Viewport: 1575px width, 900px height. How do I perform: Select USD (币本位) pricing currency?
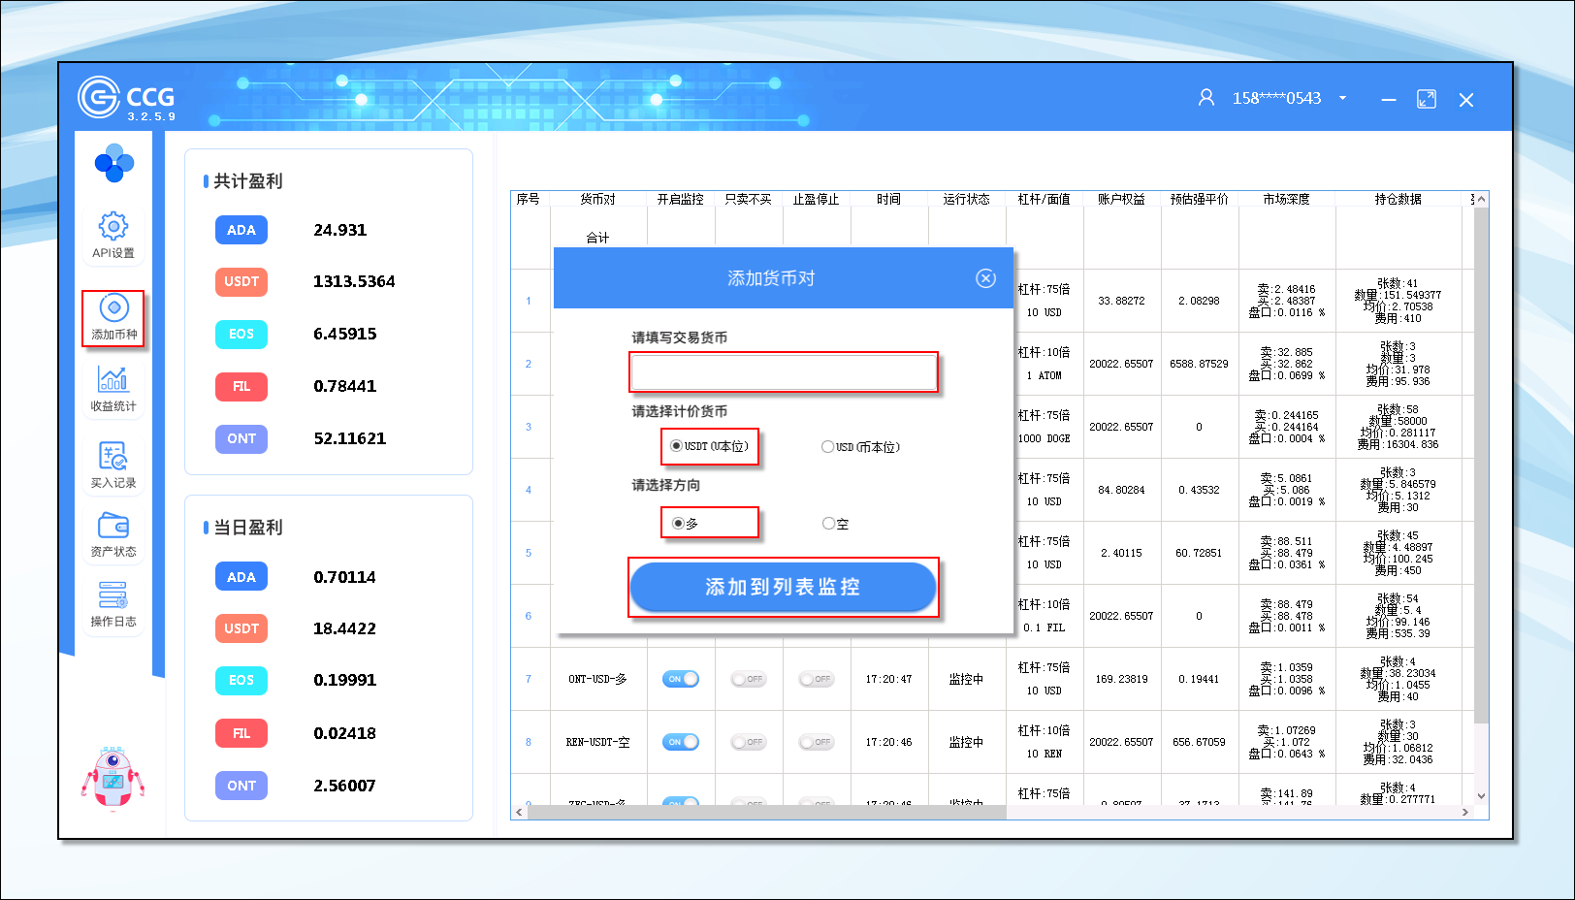click(x=827, y=447)
